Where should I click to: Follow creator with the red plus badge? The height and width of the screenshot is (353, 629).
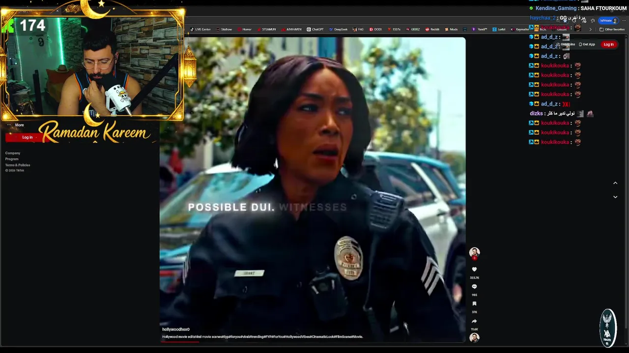(474, 258)
